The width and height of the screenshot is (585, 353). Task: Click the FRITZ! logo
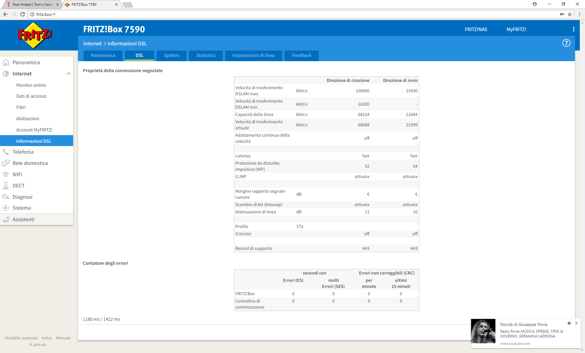(35, 35)
